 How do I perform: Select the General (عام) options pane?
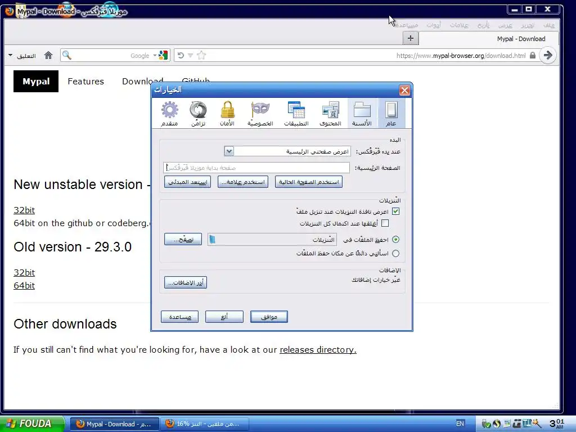tap(391, 114)
